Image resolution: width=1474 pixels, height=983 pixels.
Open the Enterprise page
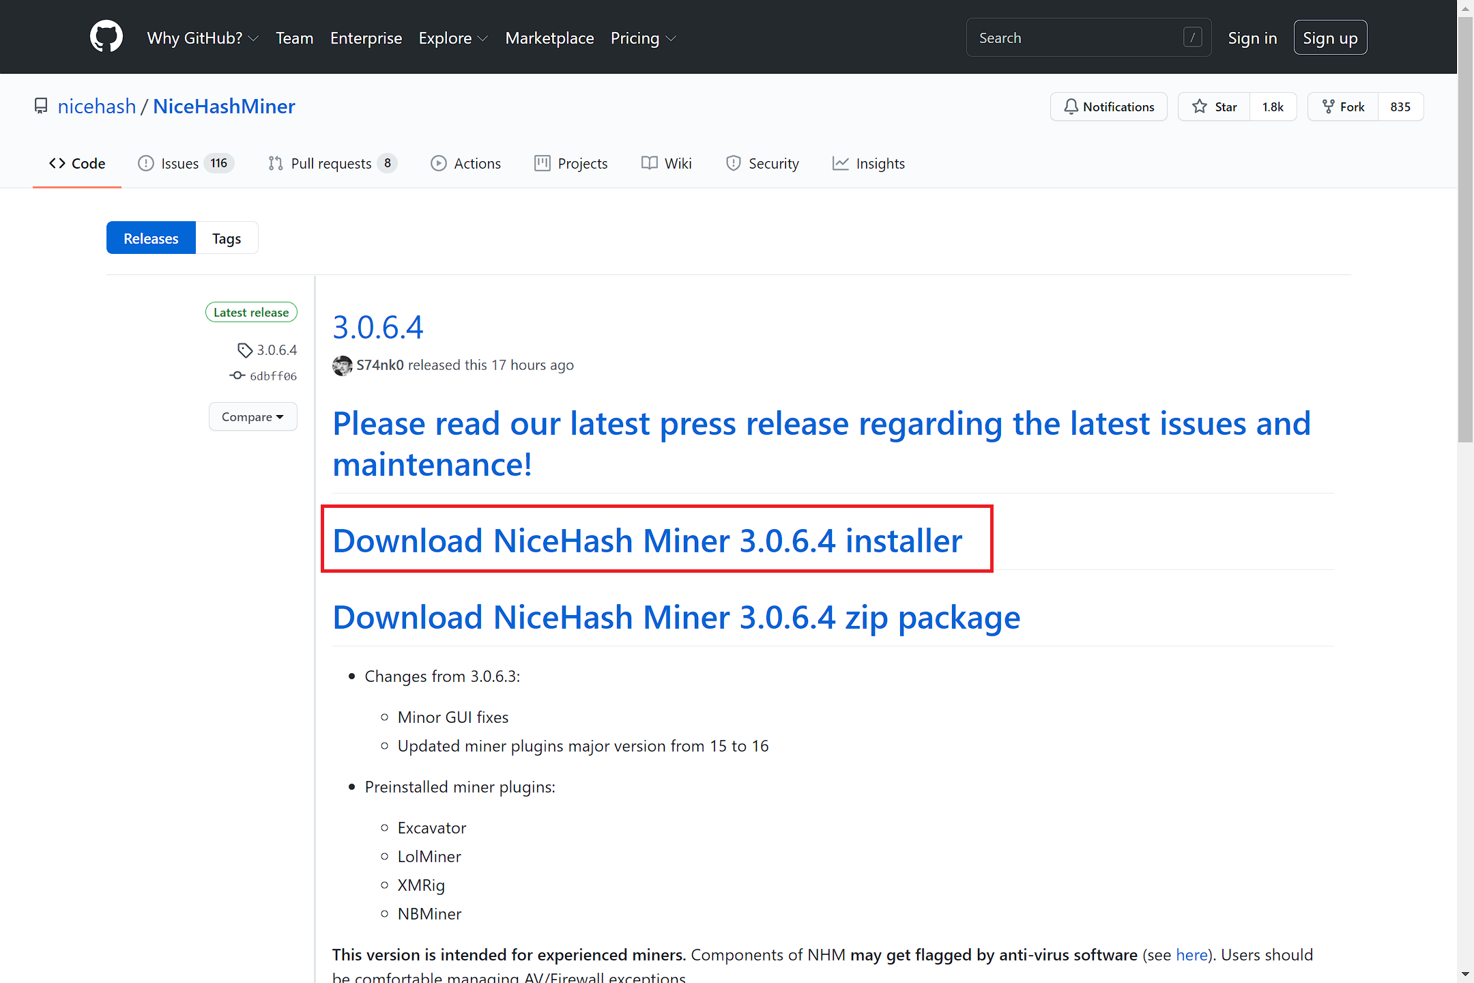(x=366, y=38)
